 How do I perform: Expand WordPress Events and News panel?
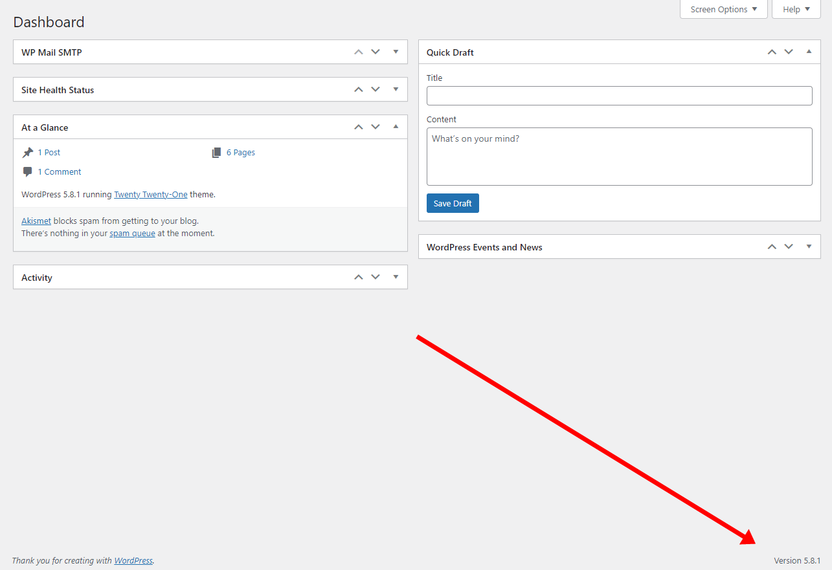coord(809,247)
